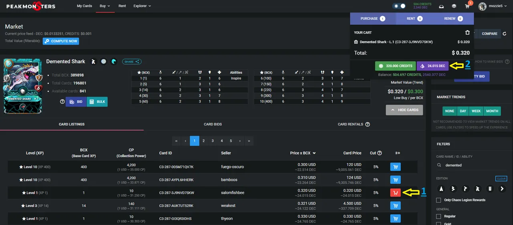Screen dimensions: 513x225
Task: Open the Explorer dropdown menu
Action: [142, 6]
